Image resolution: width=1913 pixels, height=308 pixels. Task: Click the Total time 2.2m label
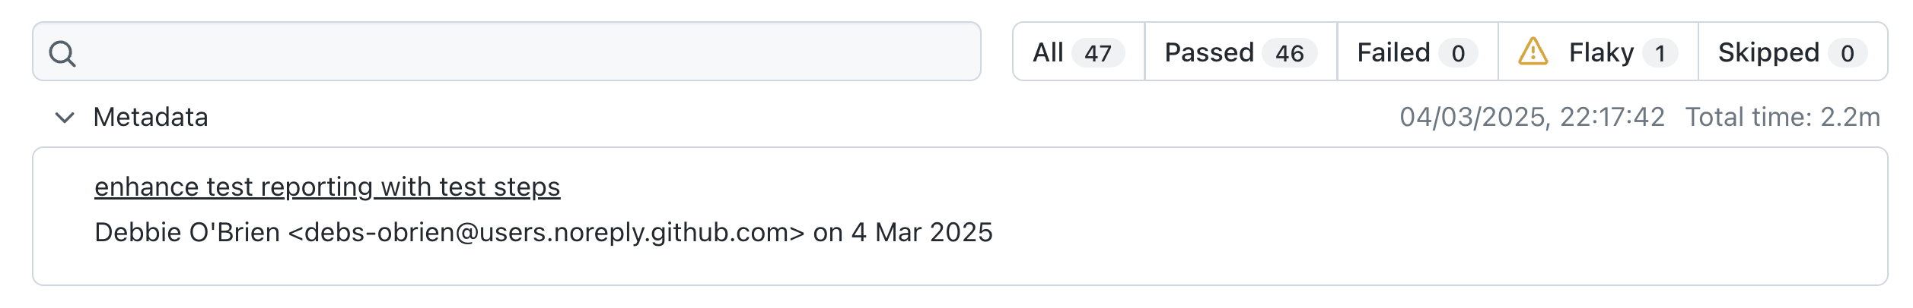point(1782,118)
